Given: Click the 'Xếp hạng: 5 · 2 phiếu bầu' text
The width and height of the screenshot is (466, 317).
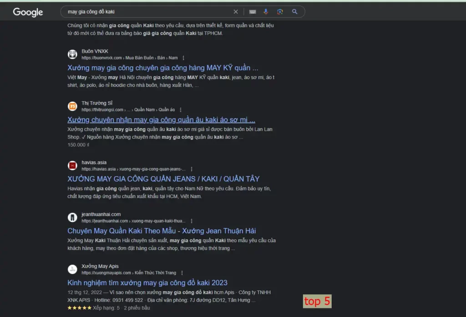Looking at the screenshot, I should click(121, 308).
